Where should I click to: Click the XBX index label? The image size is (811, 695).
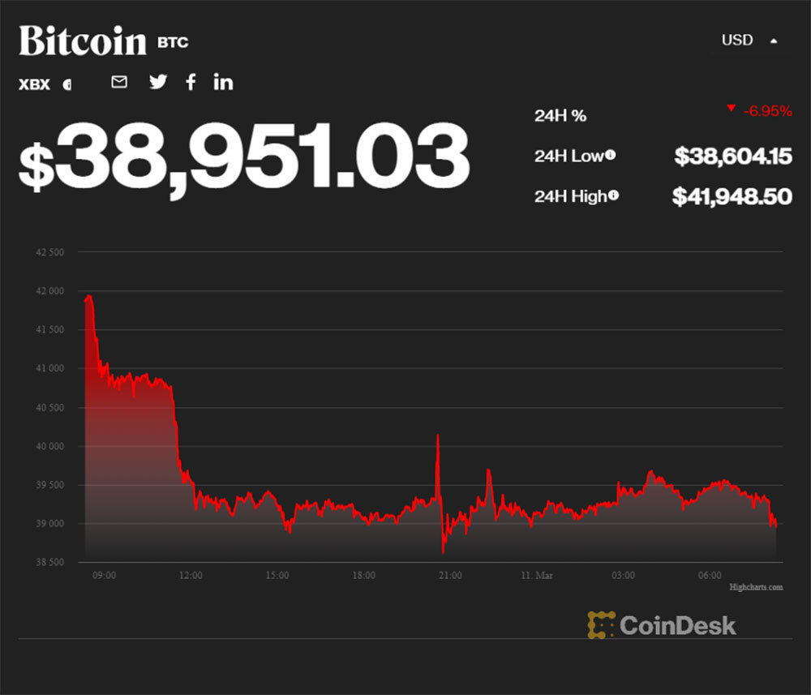pos(34,84)
